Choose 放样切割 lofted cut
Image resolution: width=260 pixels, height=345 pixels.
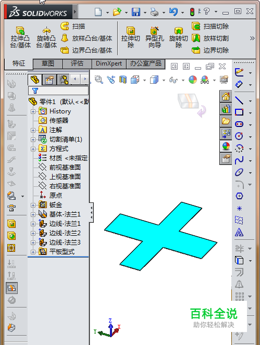(x=210, y=39)
